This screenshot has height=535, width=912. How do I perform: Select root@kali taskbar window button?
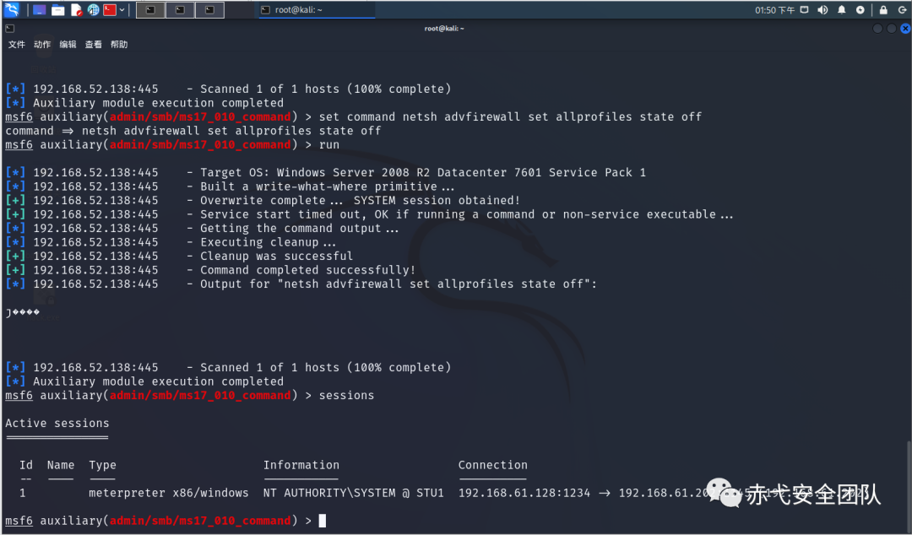[317, 10]
